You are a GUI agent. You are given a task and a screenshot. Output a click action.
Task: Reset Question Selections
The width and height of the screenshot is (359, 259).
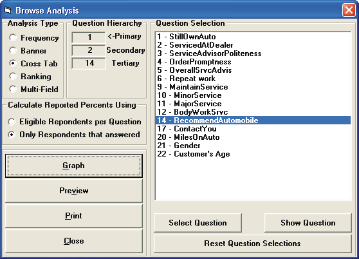click(253, 244)
